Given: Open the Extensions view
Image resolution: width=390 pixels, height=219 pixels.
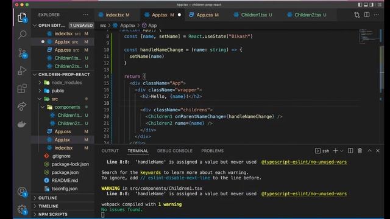Looking at the screenshot, I should 22,88.
